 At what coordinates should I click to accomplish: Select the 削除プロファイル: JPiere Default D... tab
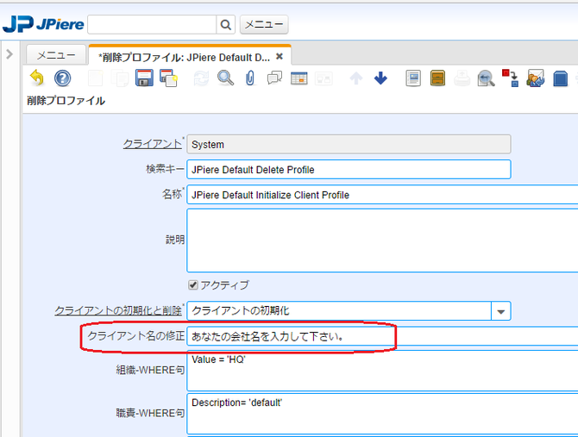(185, 58)
